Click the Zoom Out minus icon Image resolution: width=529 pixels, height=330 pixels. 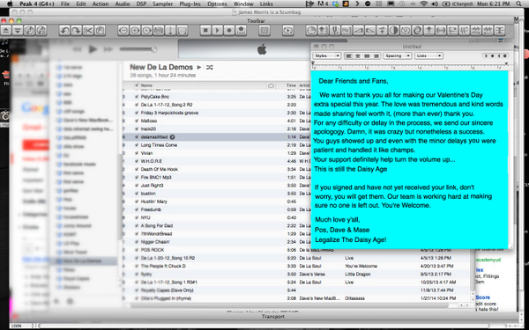click(x=123, y=31)
